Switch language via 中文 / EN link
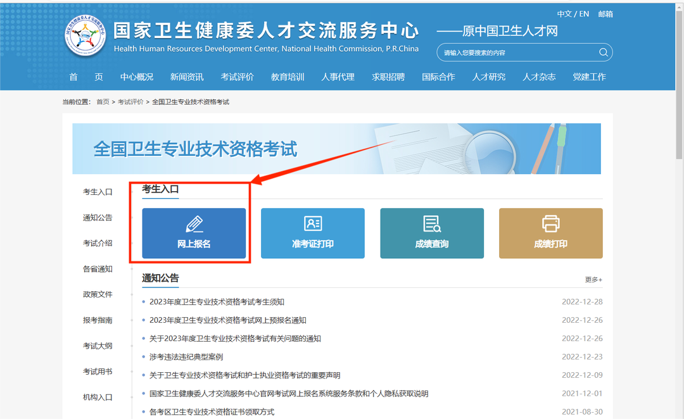The width and height of the screenshot is (684, 419). click(x=573, y=14)
